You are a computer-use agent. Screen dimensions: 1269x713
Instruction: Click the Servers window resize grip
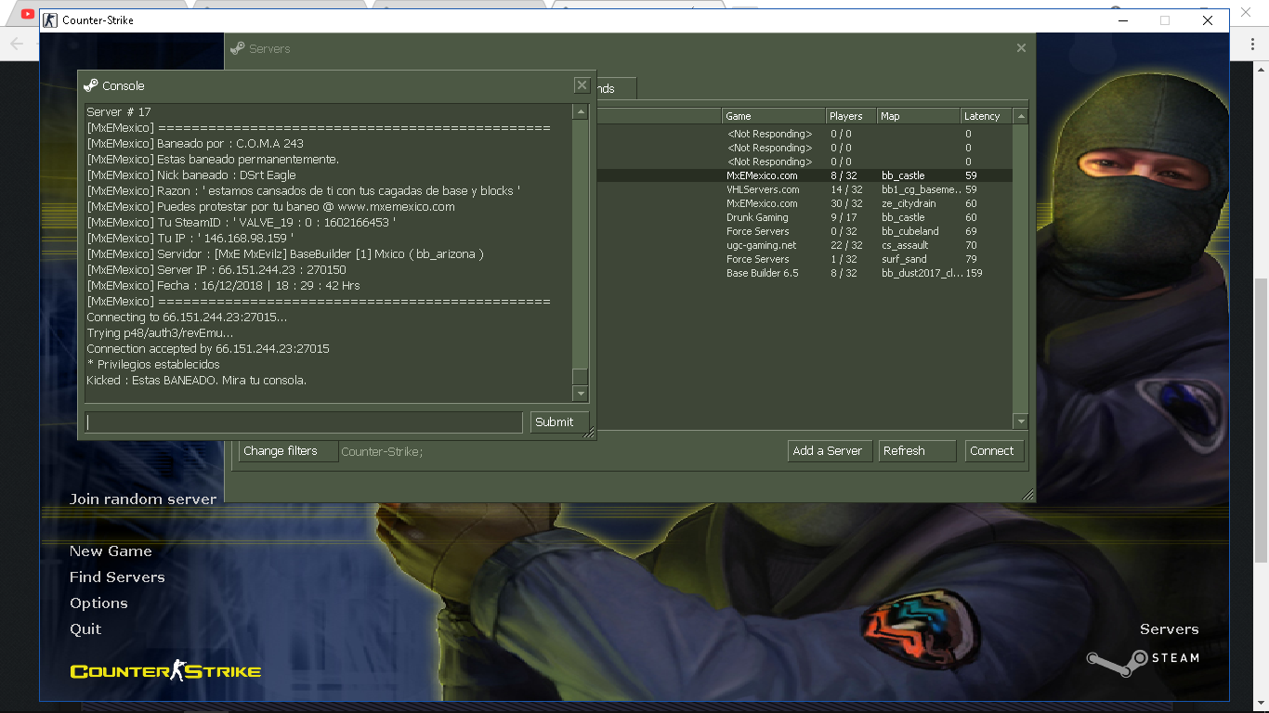click(x=1027, y=495)
